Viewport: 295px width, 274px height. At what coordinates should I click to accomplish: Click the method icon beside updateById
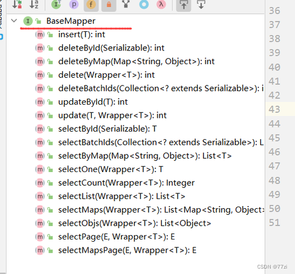click(x=40, y=102)
